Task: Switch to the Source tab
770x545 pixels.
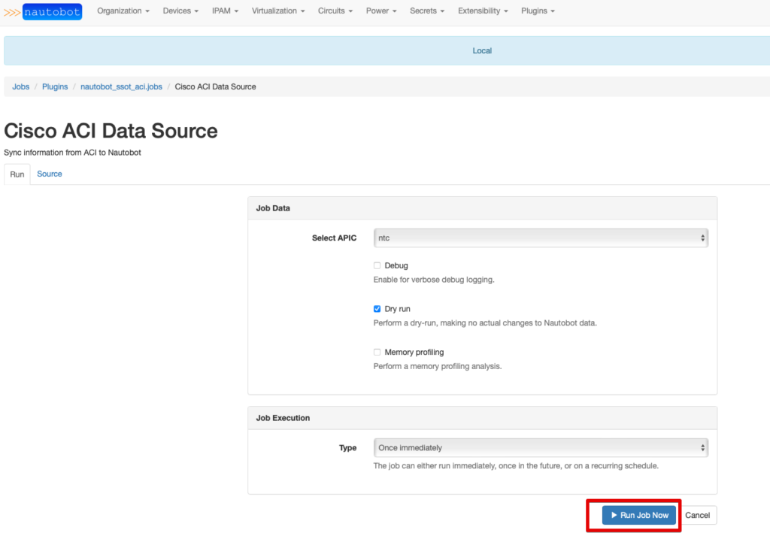Action: coord(50,174)
